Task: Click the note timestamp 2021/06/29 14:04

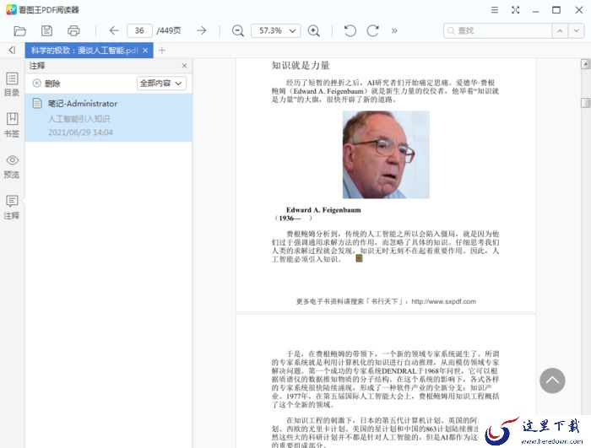Action: pyautogui.click(x=80, y=132)
